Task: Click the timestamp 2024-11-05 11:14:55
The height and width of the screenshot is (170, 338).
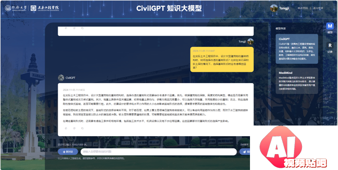Action: click(x=74, y=90)
